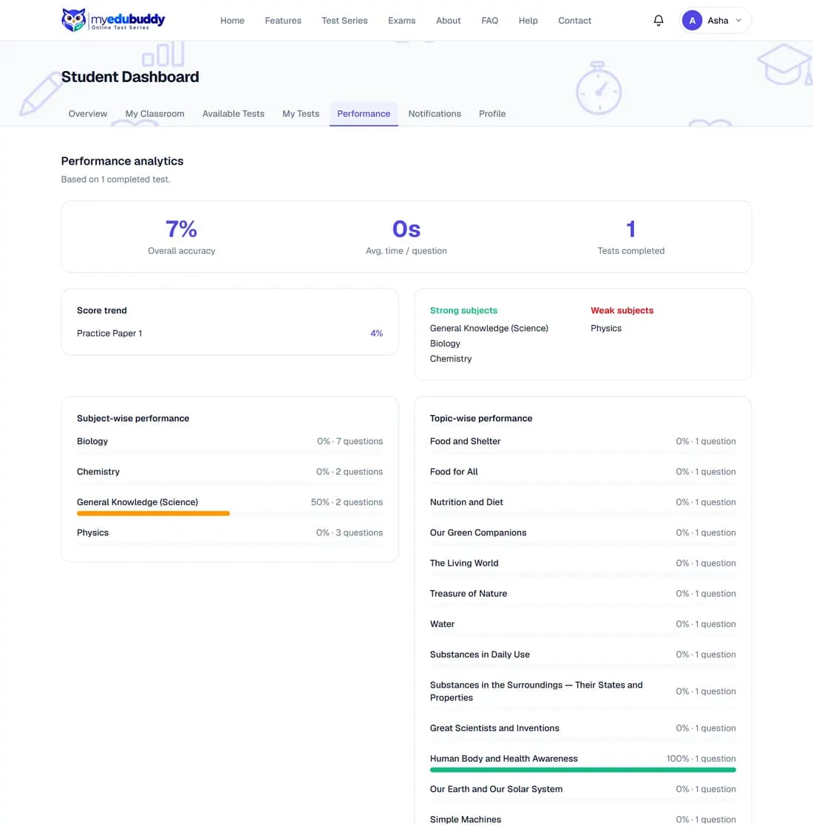
Task: Click Chemistry under Strong subjects
Action: [x=451, y=359]
